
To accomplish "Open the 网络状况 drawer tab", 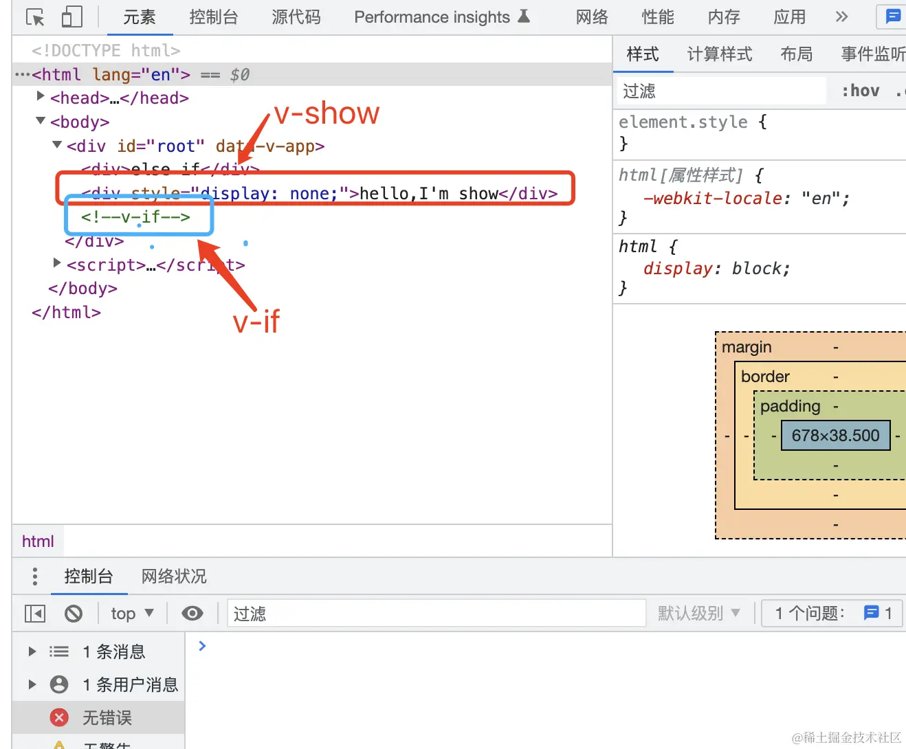I will (174, 577).
